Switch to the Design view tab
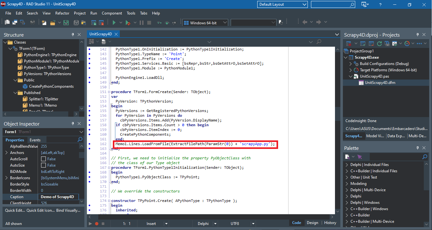The height and width of the screenshot is (230, 432). pyautogui.click(x=313, y=223)
